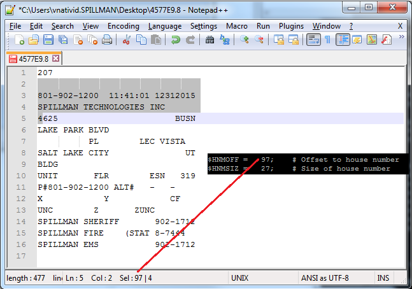The height and width of the screenshot is (289, 412).
Task: Click SPILLMAN TECHNOLOGIES INC text line
Action: pos(101,107)
